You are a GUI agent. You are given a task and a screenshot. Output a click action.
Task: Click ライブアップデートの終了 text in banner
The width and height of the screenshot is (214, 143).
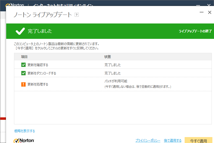point(195,31)
